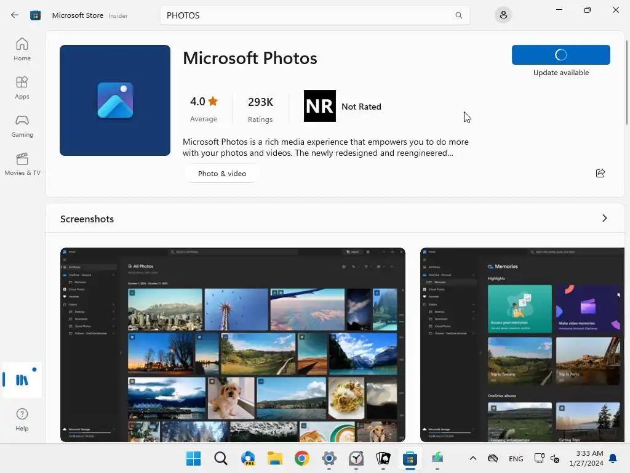
Task: Click ENG language indicator in tray
Action: tap(516, 458)
